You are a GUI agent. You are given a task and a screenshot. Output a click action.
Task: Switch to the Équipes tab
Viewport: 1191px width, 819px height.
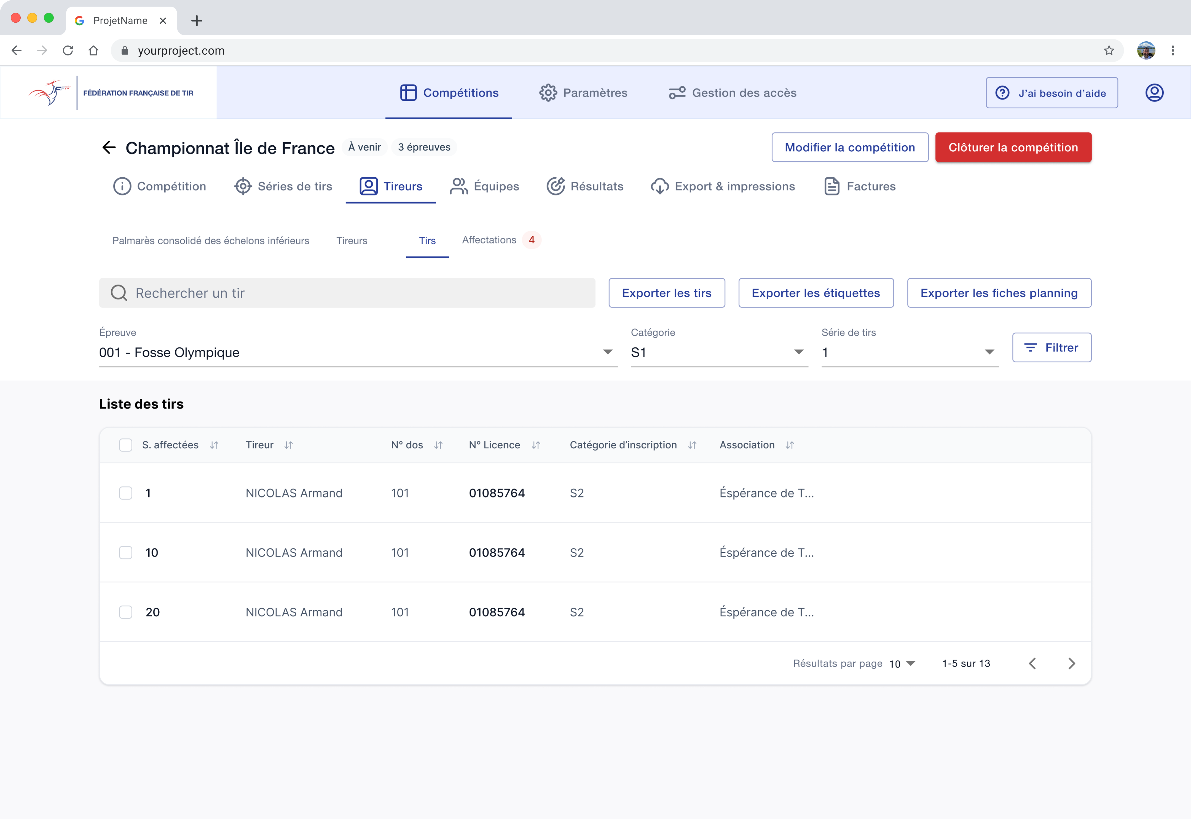(x=484, y=186)
